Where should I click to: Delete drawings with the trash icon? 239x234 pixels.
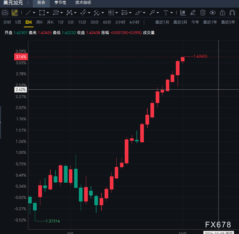pyautogui.click(x=203, y=13)
